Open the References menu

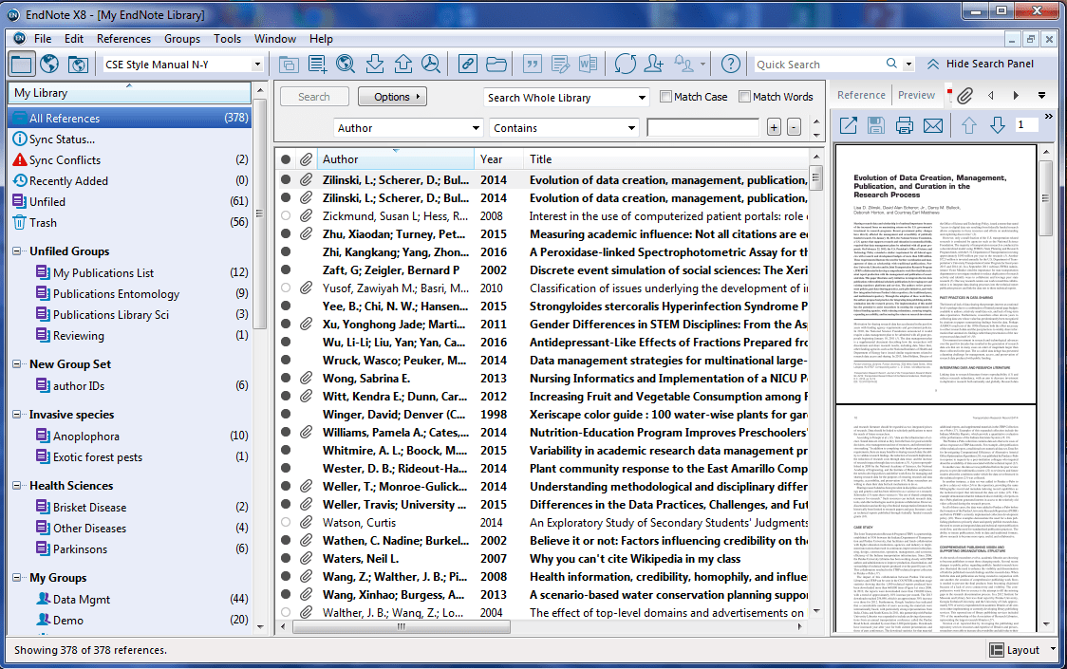click(123, 39)
